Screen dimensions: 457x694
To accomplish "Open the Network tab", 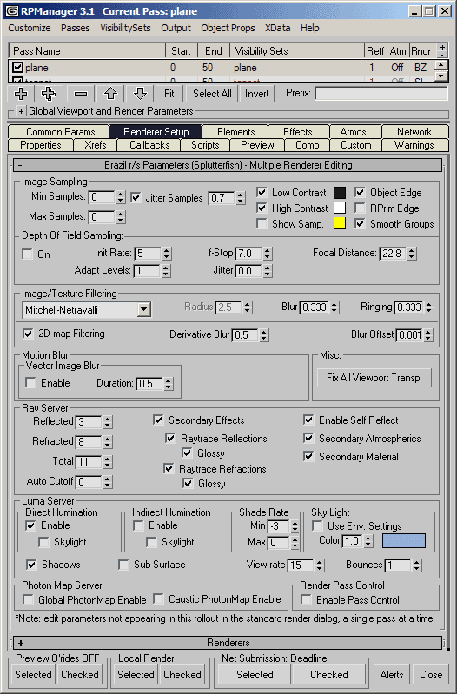I will click(x=414, y=132).
